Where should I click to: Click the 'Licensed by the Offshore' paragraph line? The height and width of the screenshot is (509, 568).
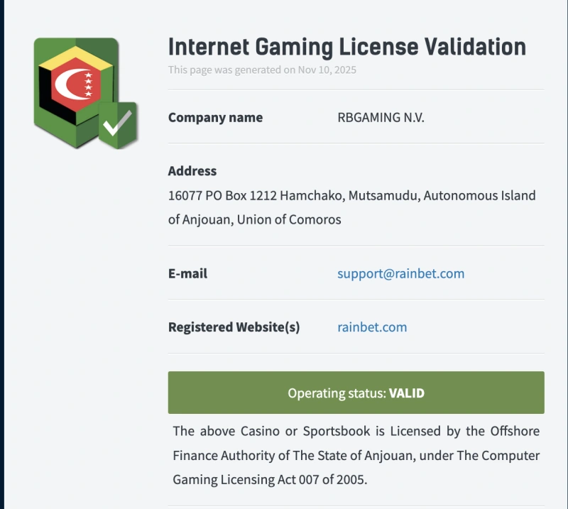(356, 431)
